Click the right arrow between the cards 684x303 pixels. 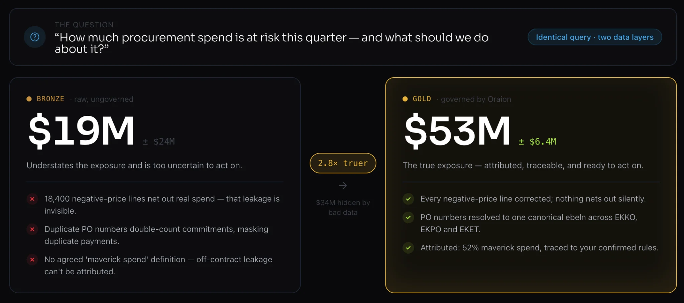tap(343, 186)
